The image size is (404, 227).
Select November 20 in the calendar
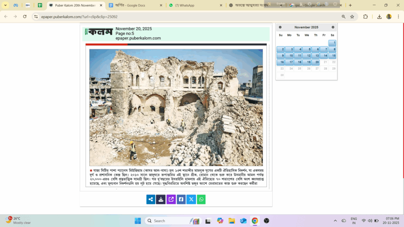(x=315, y=62)
